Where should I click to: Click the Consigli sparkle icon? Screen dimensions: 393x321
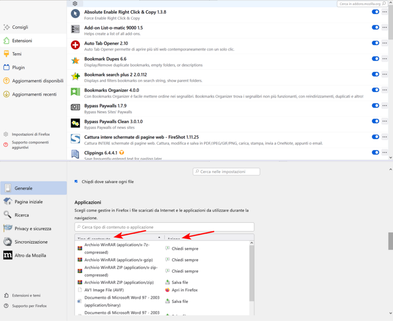[6, 27]
